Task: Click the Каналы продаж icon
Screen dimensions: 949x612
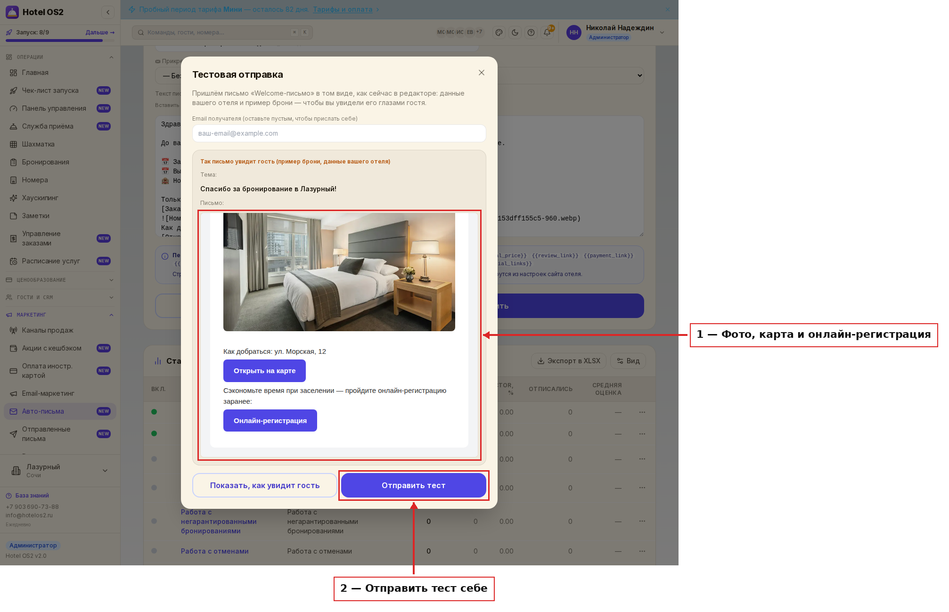Action: (13, 330)
